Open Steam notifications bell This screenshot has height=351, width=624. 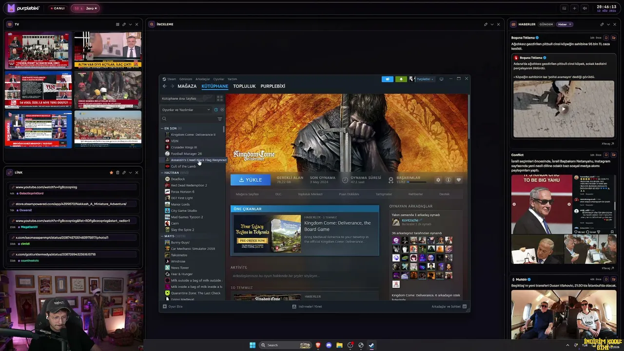pyautogui.click(x=401, y=79)
